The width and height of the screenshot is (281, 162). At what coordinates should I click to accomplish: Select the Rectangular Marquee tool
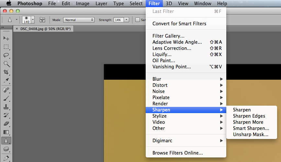point(6,47)
